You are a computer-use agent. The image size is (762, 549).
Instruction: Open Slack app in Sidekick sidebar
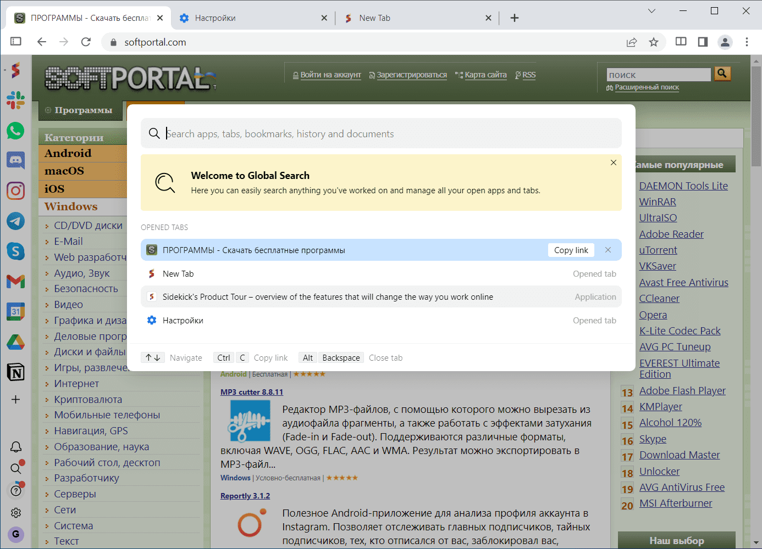[15, 100]
